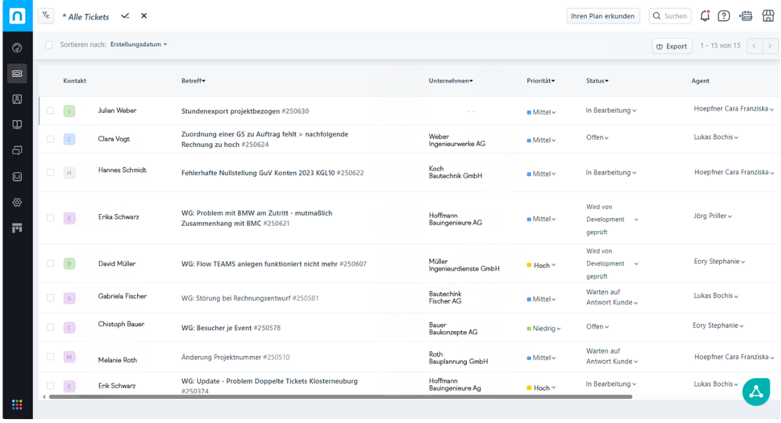Toggle the select-all tickets checkbox
The width and height of the screenshot is (781, 423).
(49, 45)
